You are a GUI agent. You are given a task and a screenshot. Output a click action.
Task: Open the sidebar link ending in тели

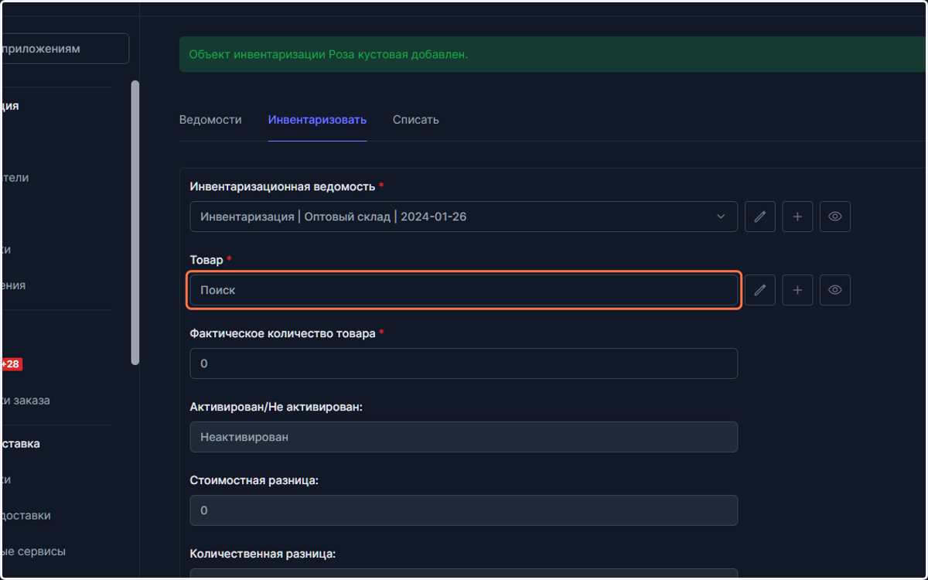coord(15,177)
